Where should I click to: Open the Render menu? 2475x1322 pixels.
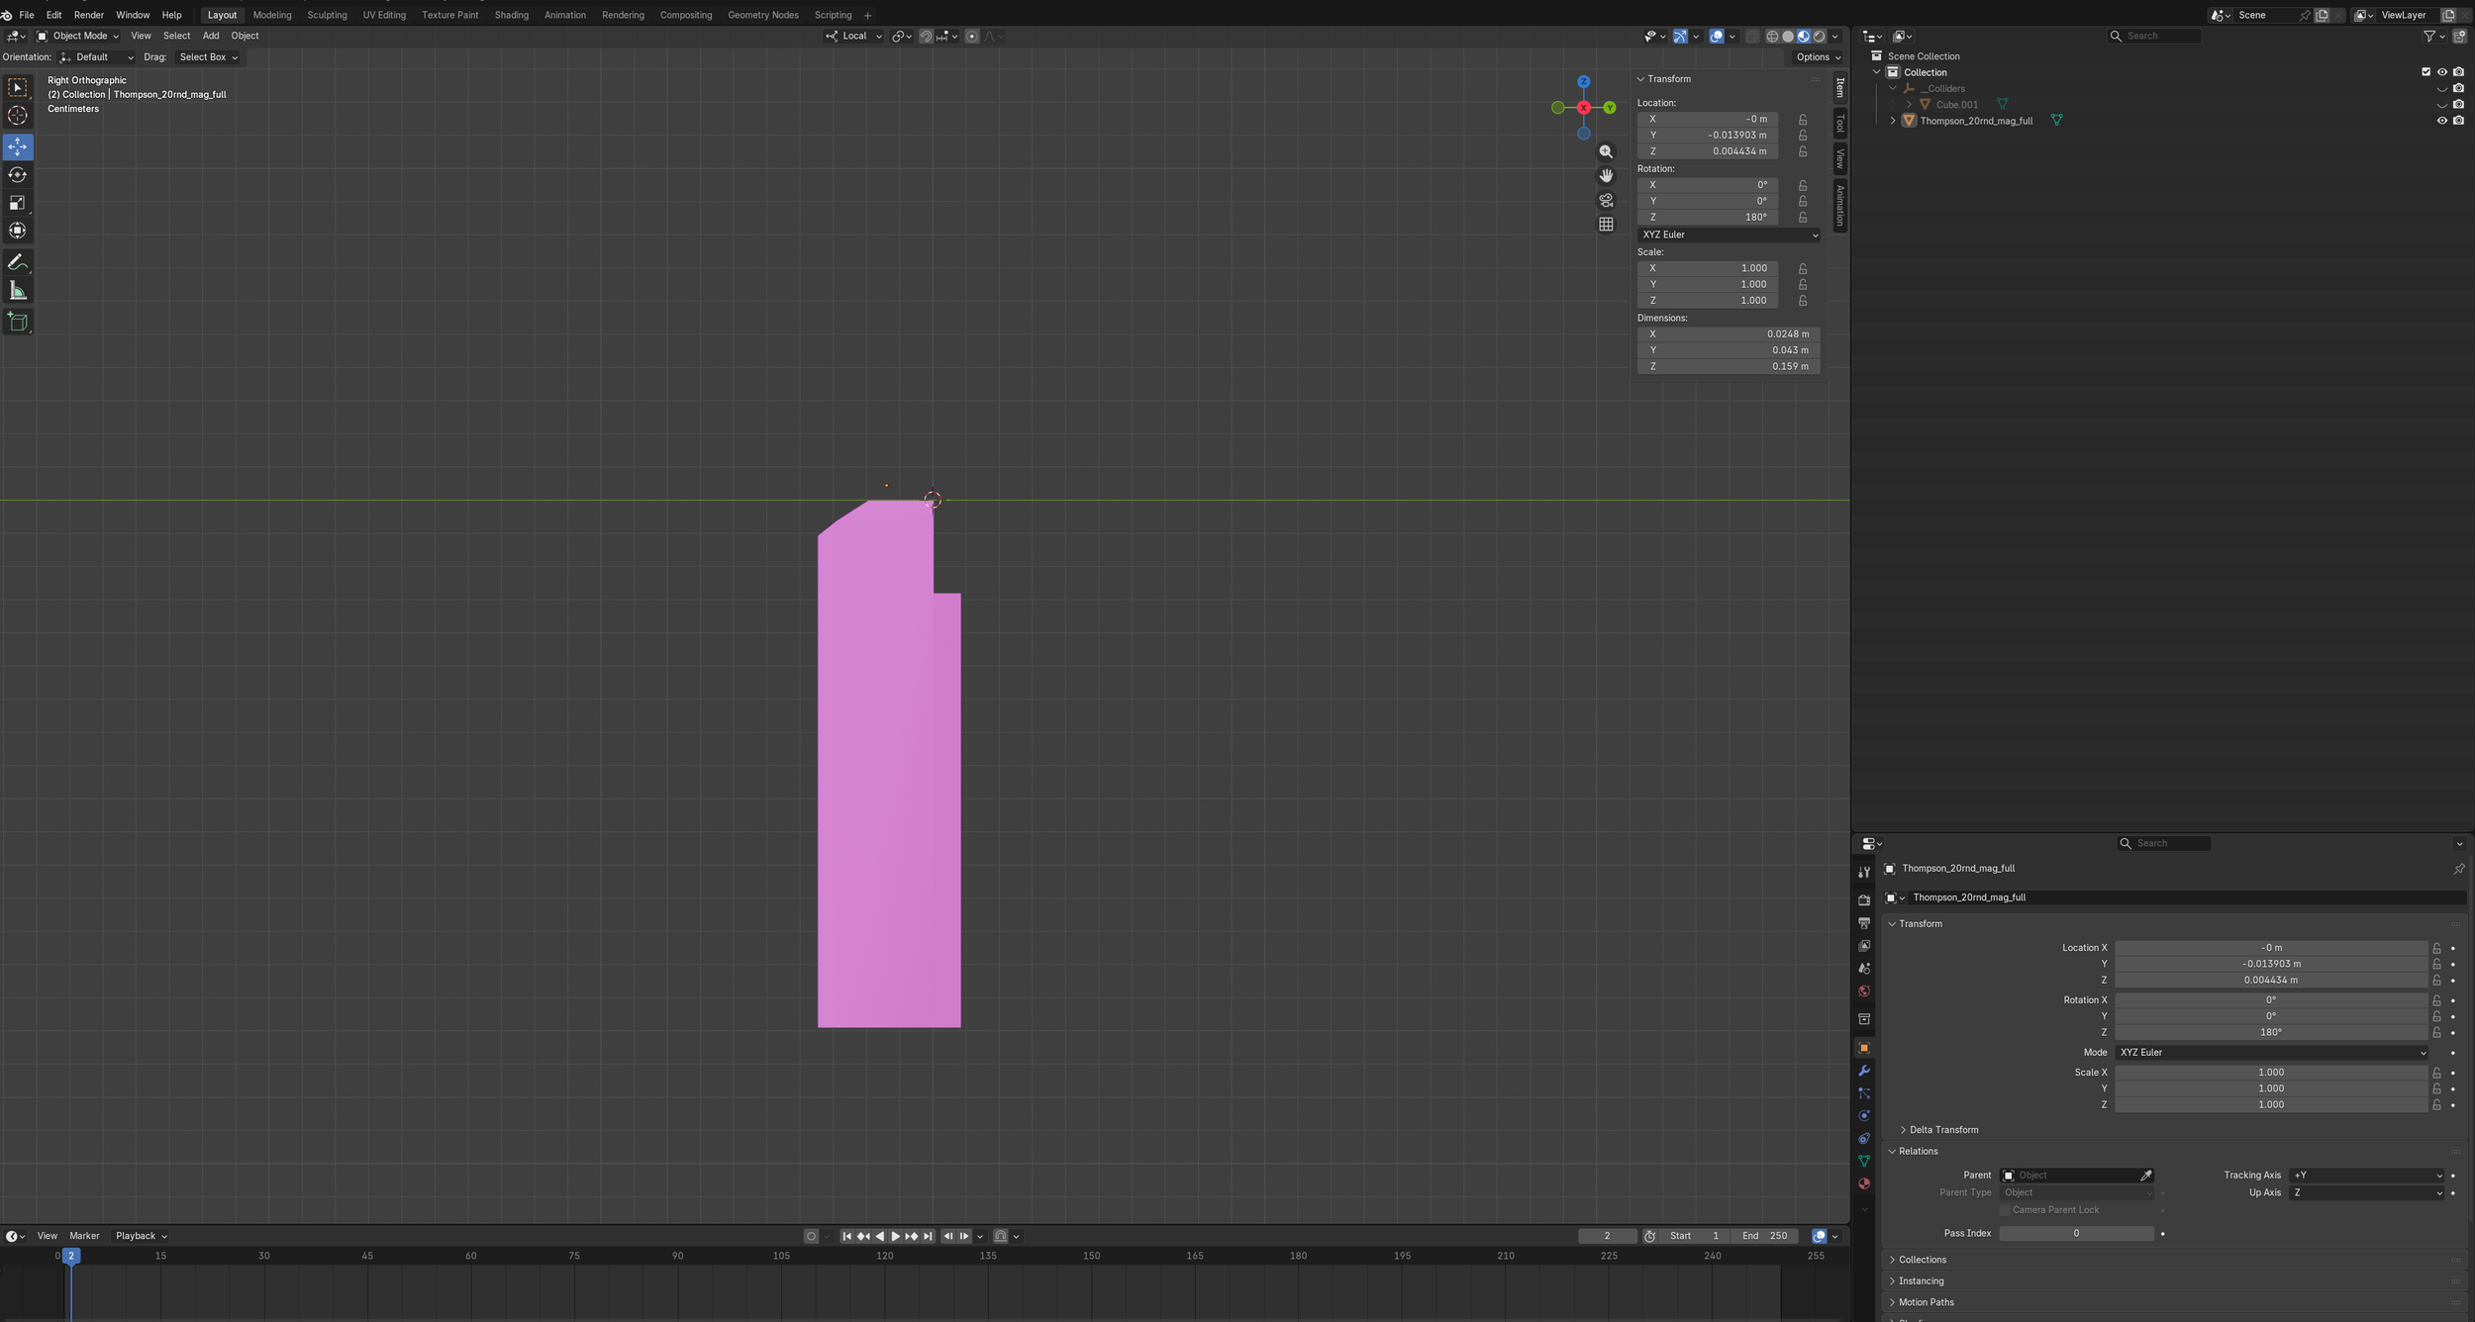pyautogui.click(x=88, y=15)
